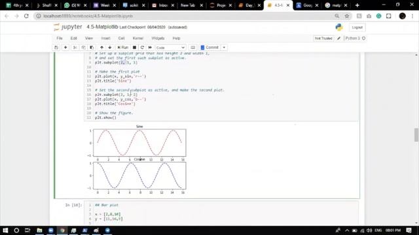Click the volume icon in system tray
Viewport: 419px width, 235px height.
369,230
